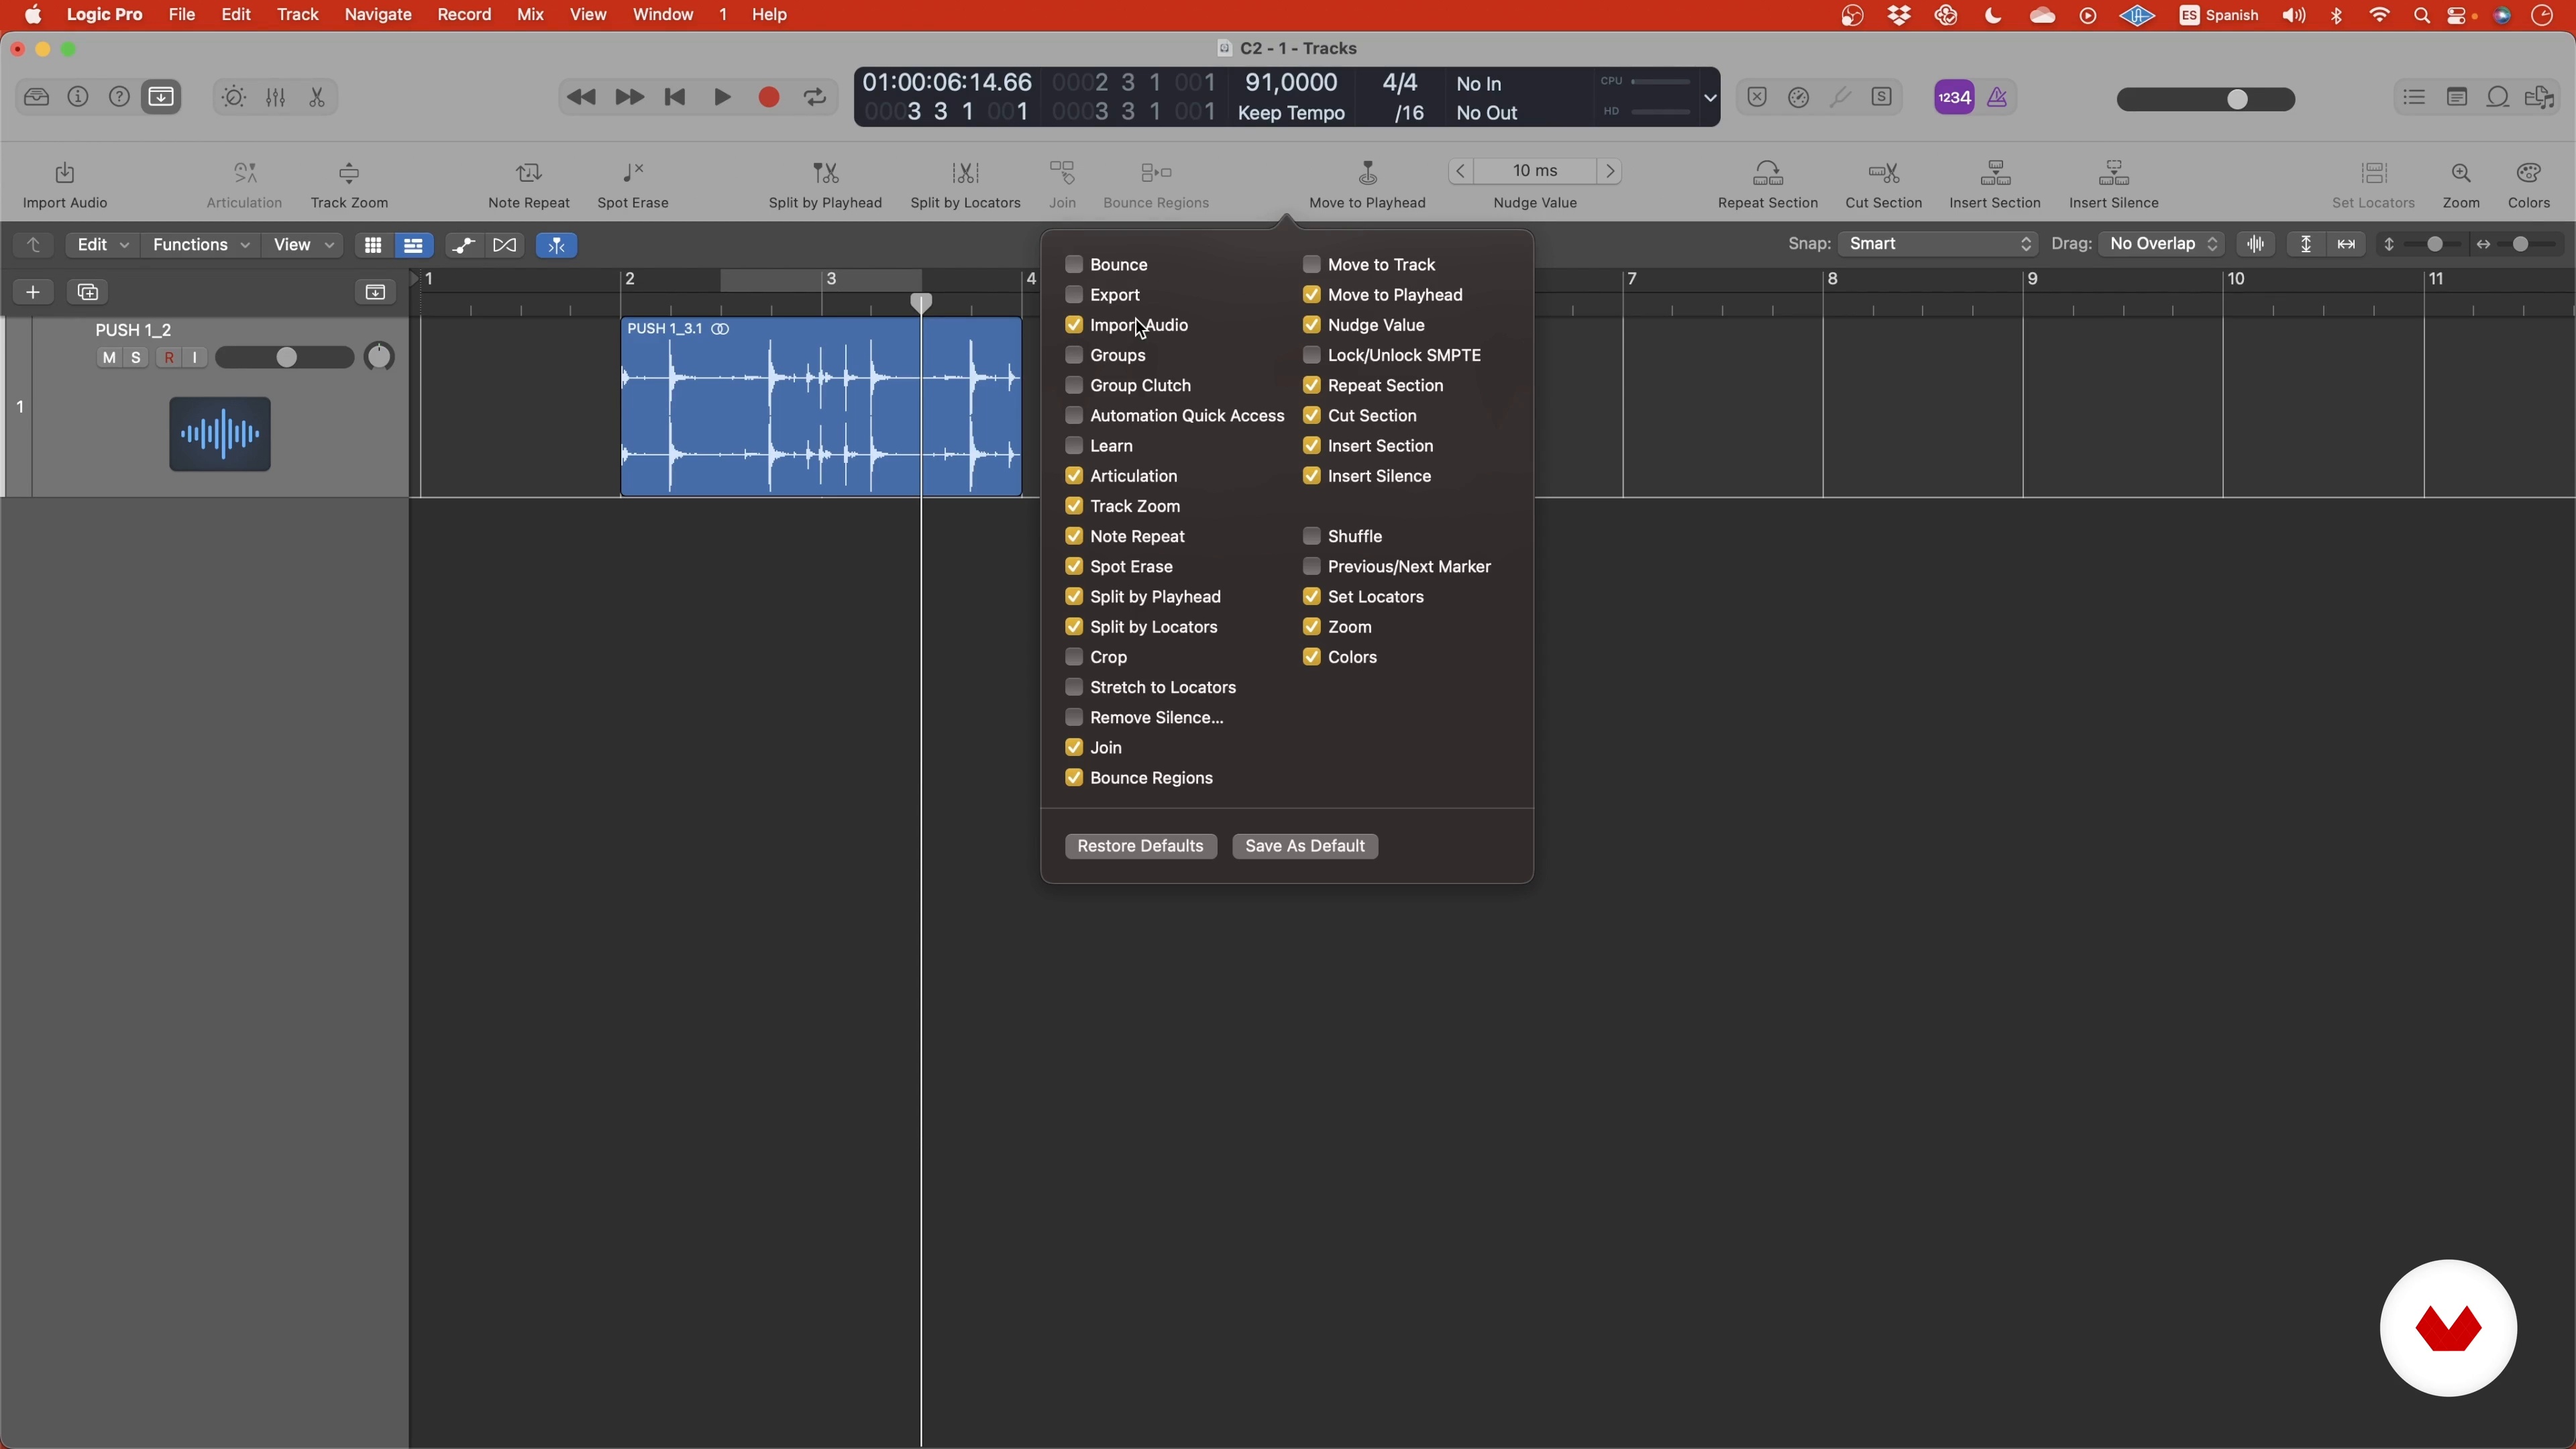Click the Spot Erase toolbar icon
This screenshot has height=1449, width=2576.
coord(633,174)
